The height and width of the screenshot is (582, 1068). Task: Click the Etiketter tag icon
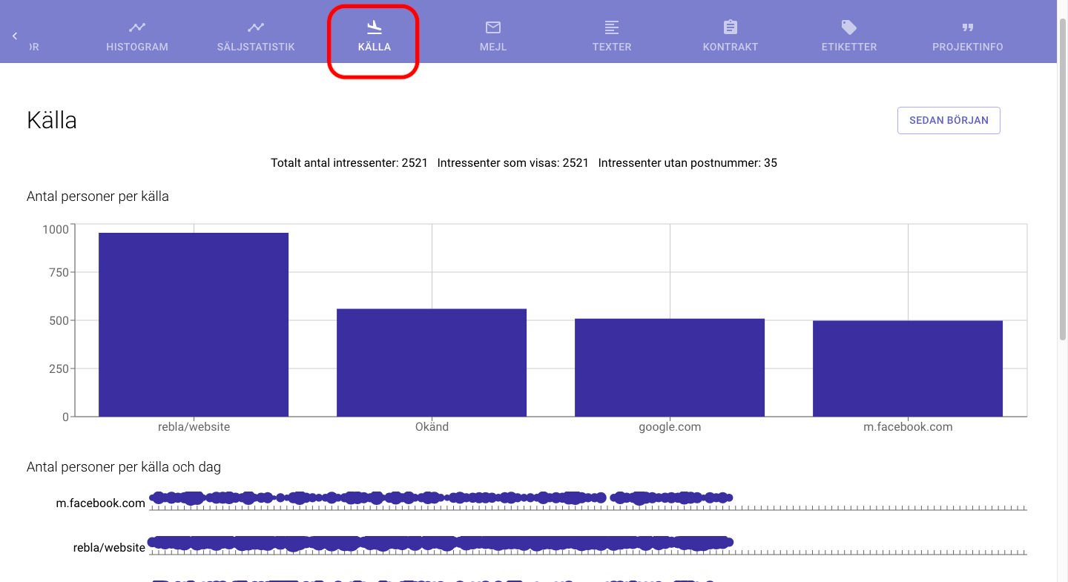coord(849,27)
